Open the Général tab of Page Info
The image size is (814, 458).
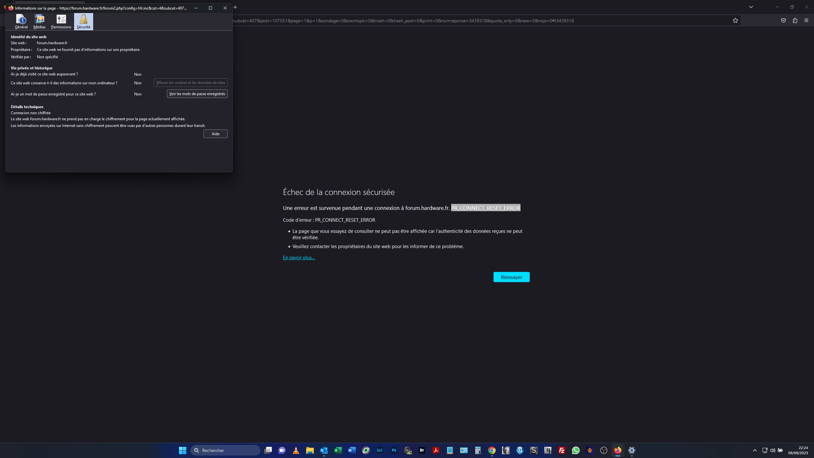(x=21, y=22)
